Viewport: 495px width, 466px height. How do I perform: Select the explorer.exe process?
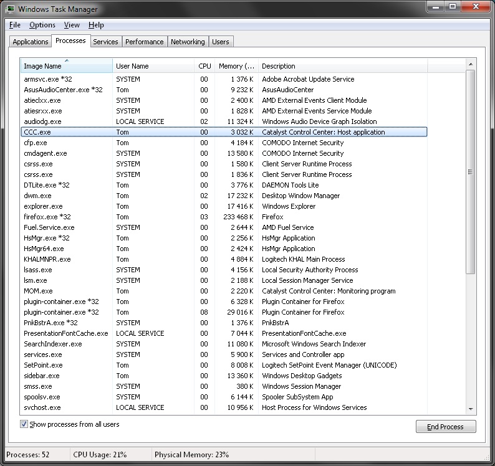[224, 206]
